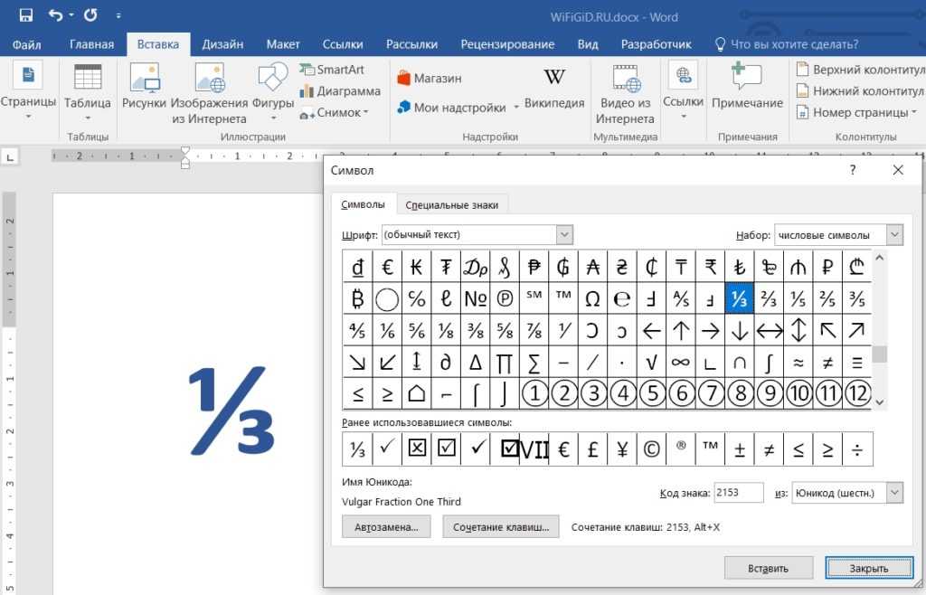Switch to the Специальные знаки tab
This screenshot has height=595, width=926.
point(451,205)
